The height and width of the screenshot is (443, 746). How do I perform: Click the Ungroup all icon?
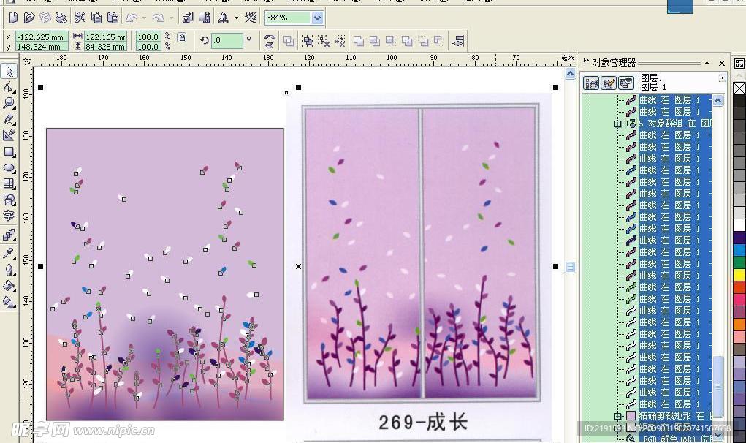click(340, 41)
